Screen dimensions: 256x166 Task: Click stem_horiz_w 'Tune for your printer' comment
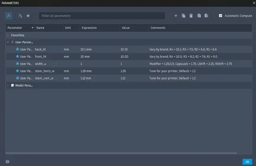tap(172, 71)
